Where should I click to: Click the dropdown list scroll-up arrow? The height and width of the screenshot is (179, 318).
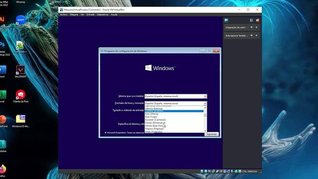pyautogui.click(x=205, y=107)
